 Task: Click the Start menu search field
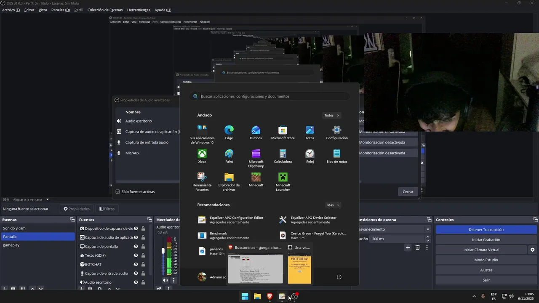point(269,96)
